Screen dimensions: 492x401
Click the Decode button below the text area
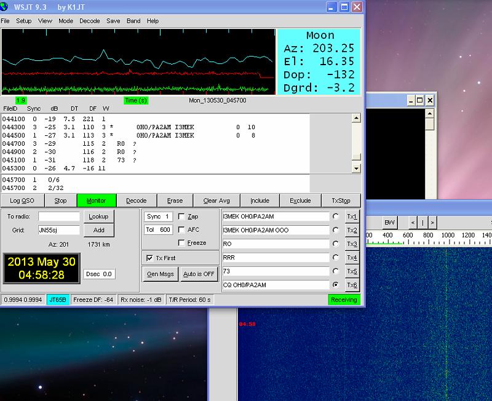pyautogui.click(x=136, y=200)
